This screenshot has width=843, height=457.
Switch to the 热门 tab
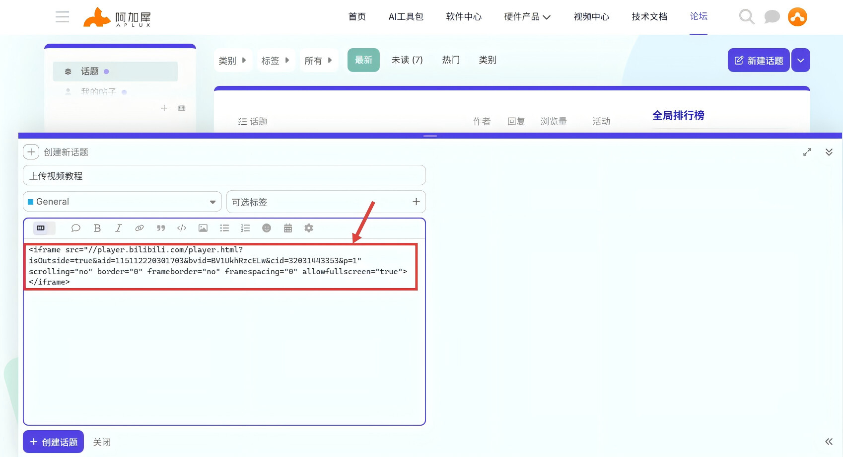point(451,60)
